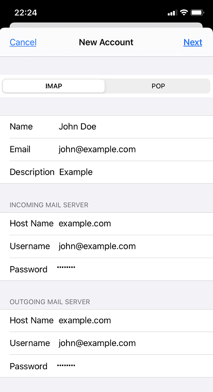
Task: Tap the cellular signal bars icon
Action: pos(172,12)
